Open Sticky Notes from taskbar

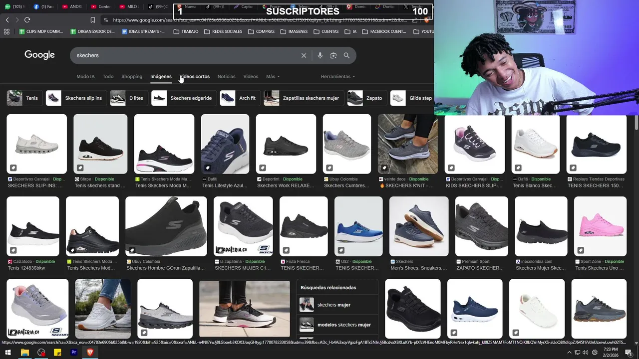(57, 353)
